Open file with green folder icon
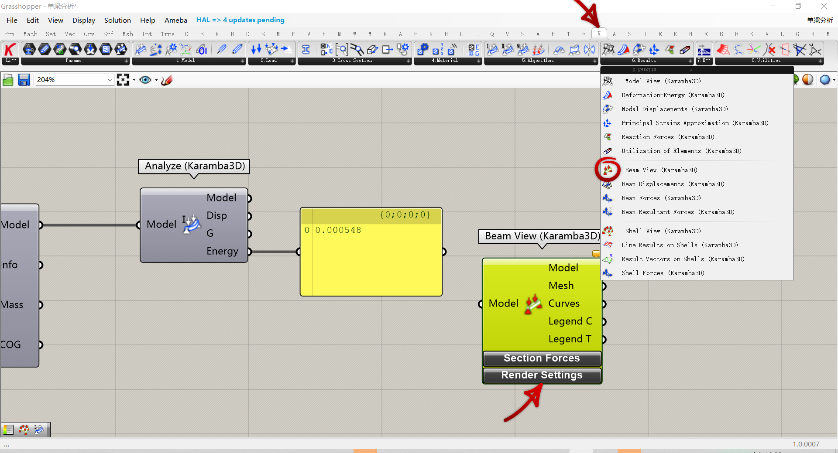This screenshot has height=453, width=838. click(8, 80)
